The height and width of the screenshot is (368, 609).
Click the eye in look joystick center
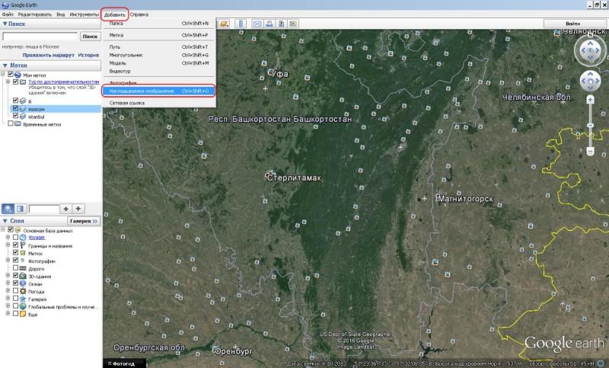pos(591,50)
